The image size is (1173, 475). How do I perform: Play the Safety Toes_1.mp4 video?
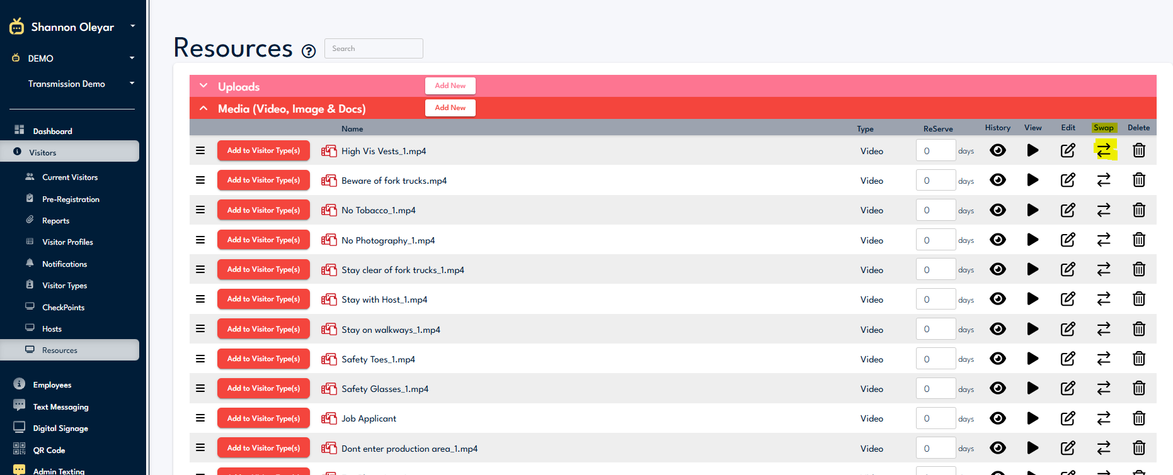(1033, 359)
